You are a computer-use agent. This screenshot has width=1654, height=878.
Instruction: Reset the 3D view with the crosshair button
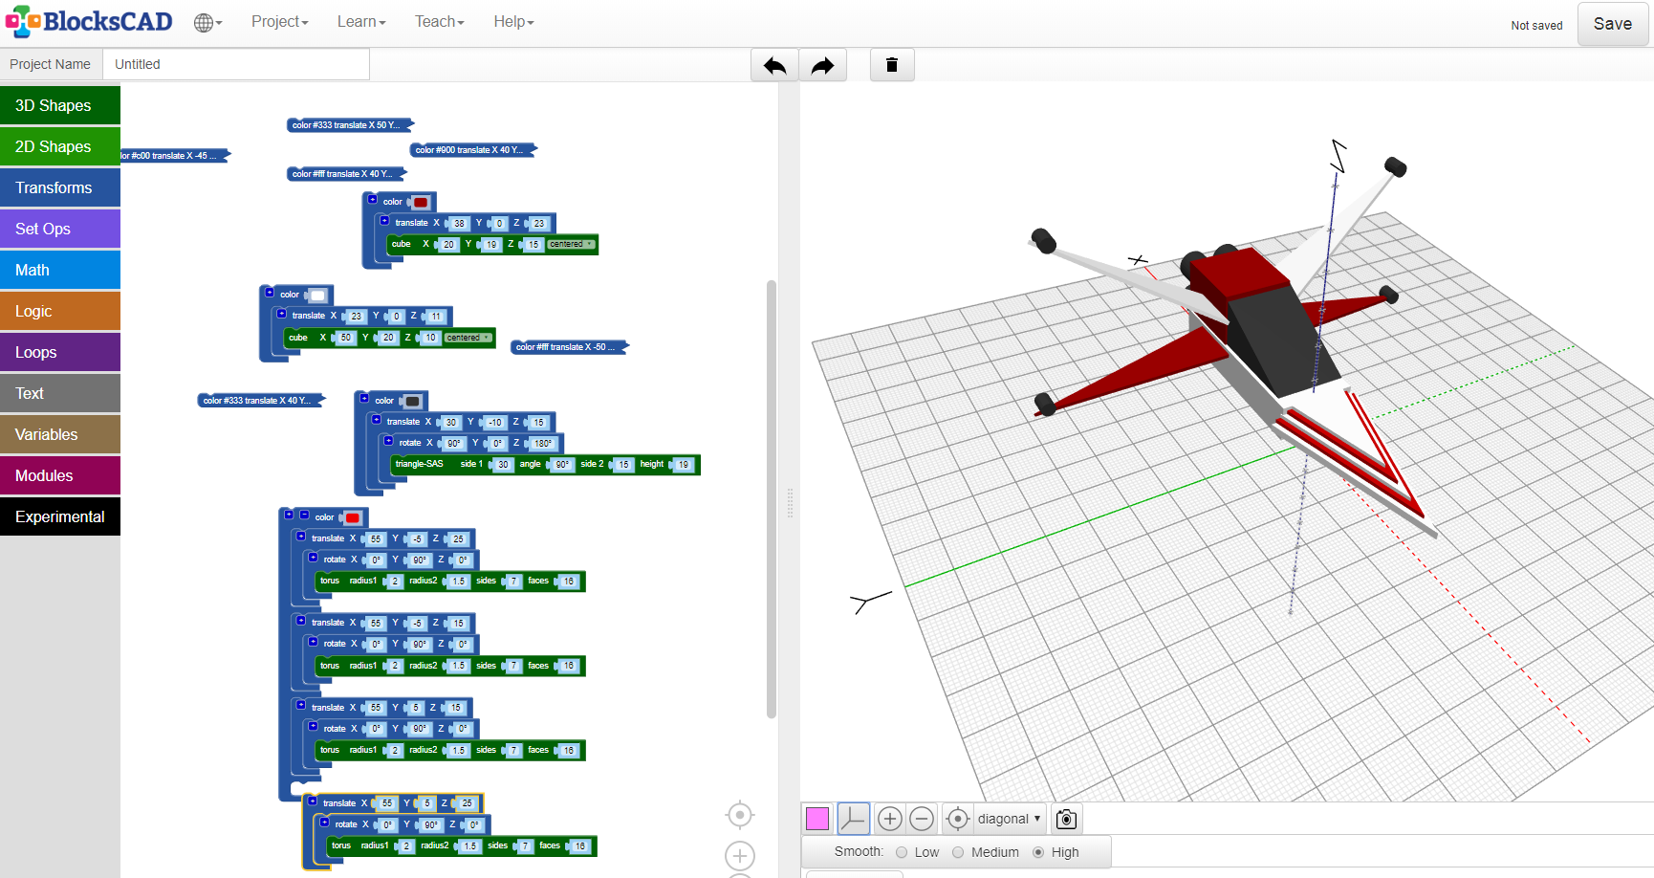coord(957,819)
